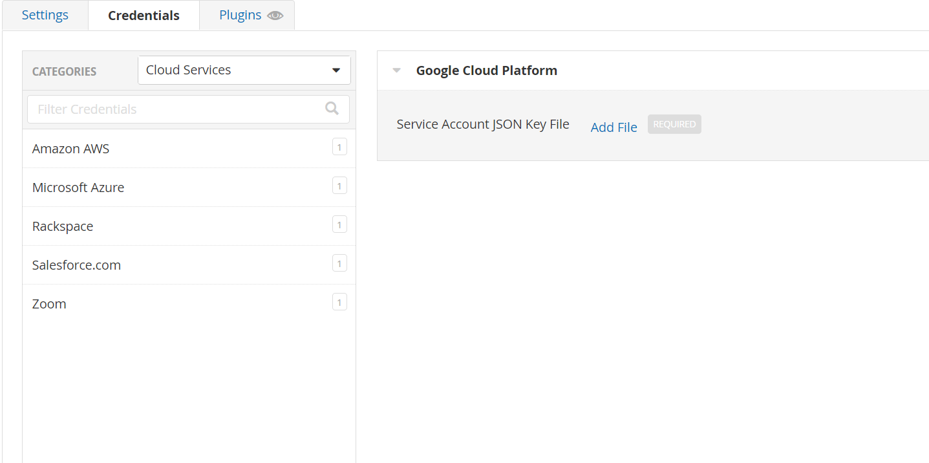Open the Cloud Services category dropdown
Viewport: 929px width, 463px height.
coord(244,70)
